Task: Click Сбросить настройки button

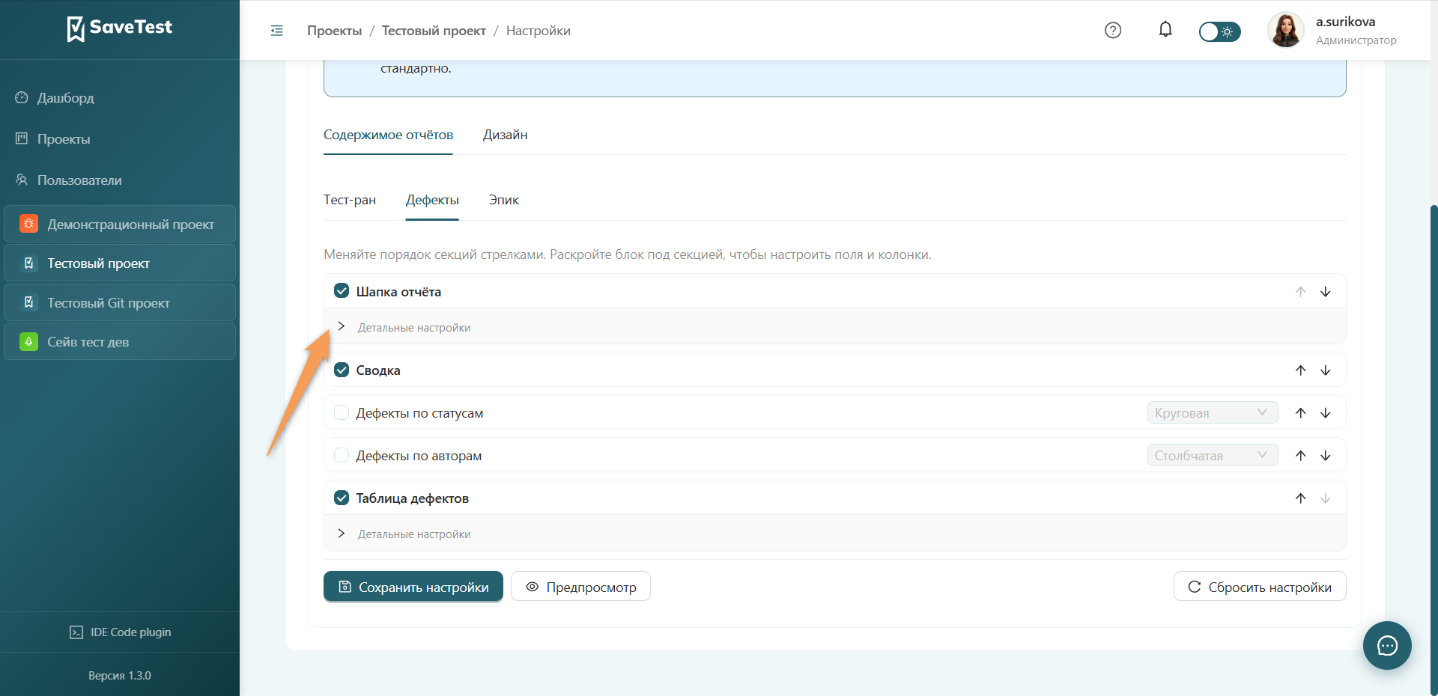Action: (x=1260, y=587)
